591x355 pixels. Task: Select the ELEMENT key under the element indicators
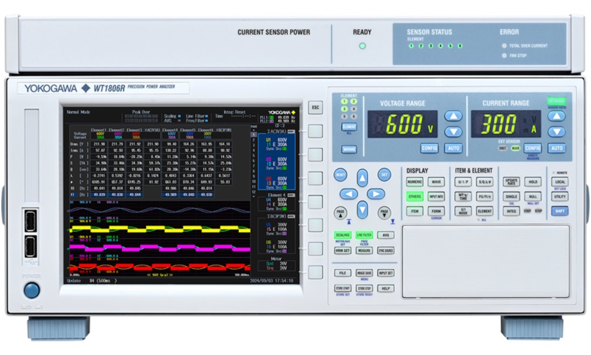(x=349, y=127)
